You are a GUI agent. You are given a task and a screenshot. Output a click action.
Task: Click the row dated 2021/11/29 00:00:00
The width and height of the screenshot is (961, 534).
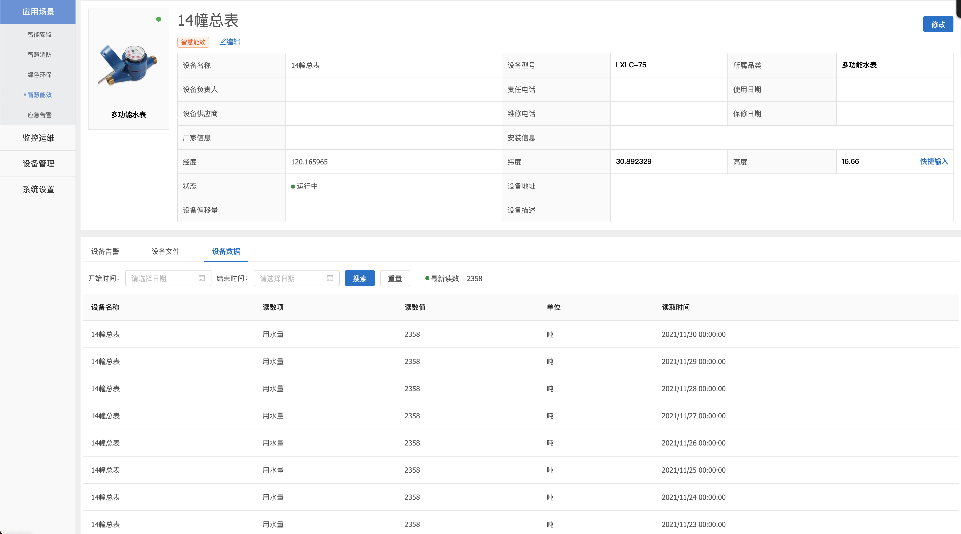[521, 362]
